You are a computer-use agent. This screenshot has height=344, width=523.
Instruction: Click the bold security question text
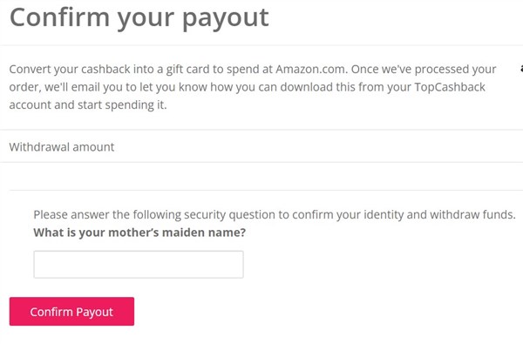(139, 233)
